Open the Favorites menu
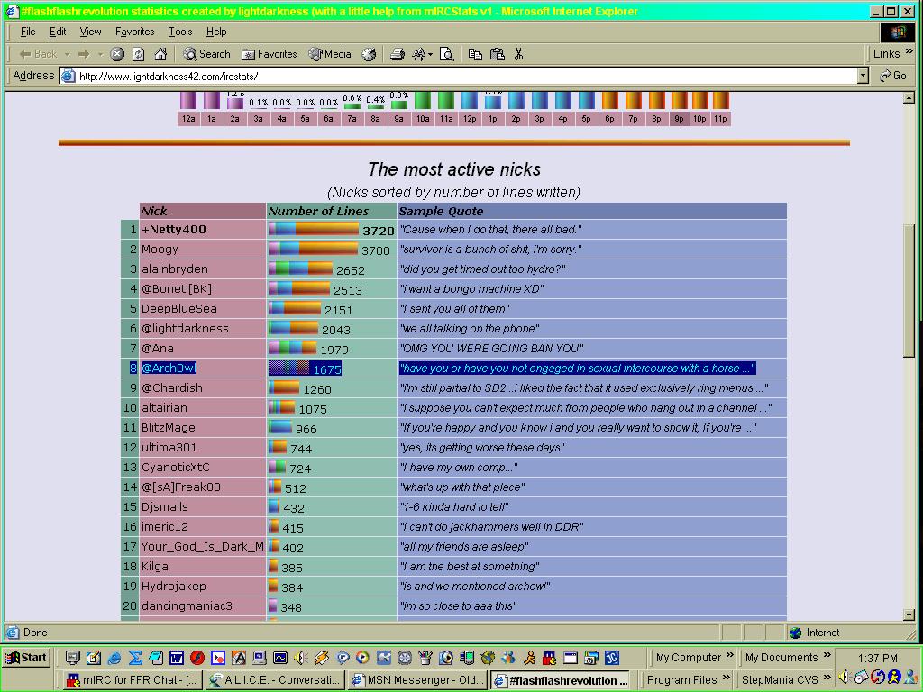 click(x=135, y=32)
